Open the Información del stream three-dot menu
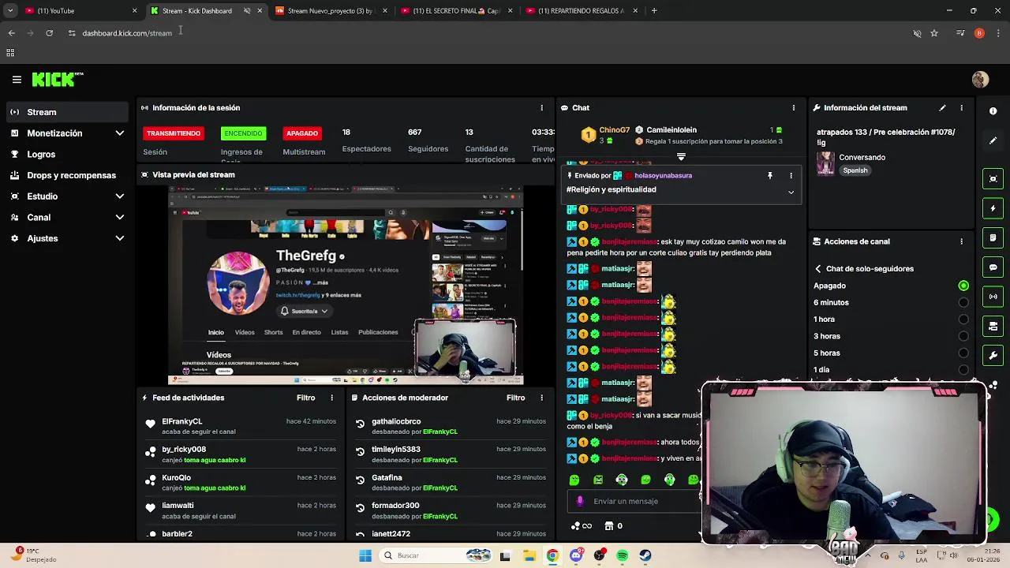1010x568 pixels. [961, 108]
